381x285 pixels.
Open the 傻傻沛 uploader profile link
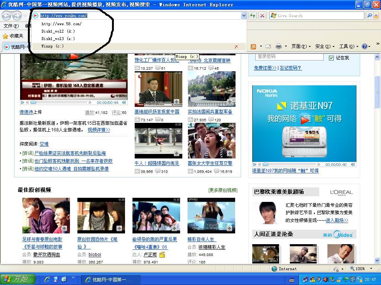26,112
